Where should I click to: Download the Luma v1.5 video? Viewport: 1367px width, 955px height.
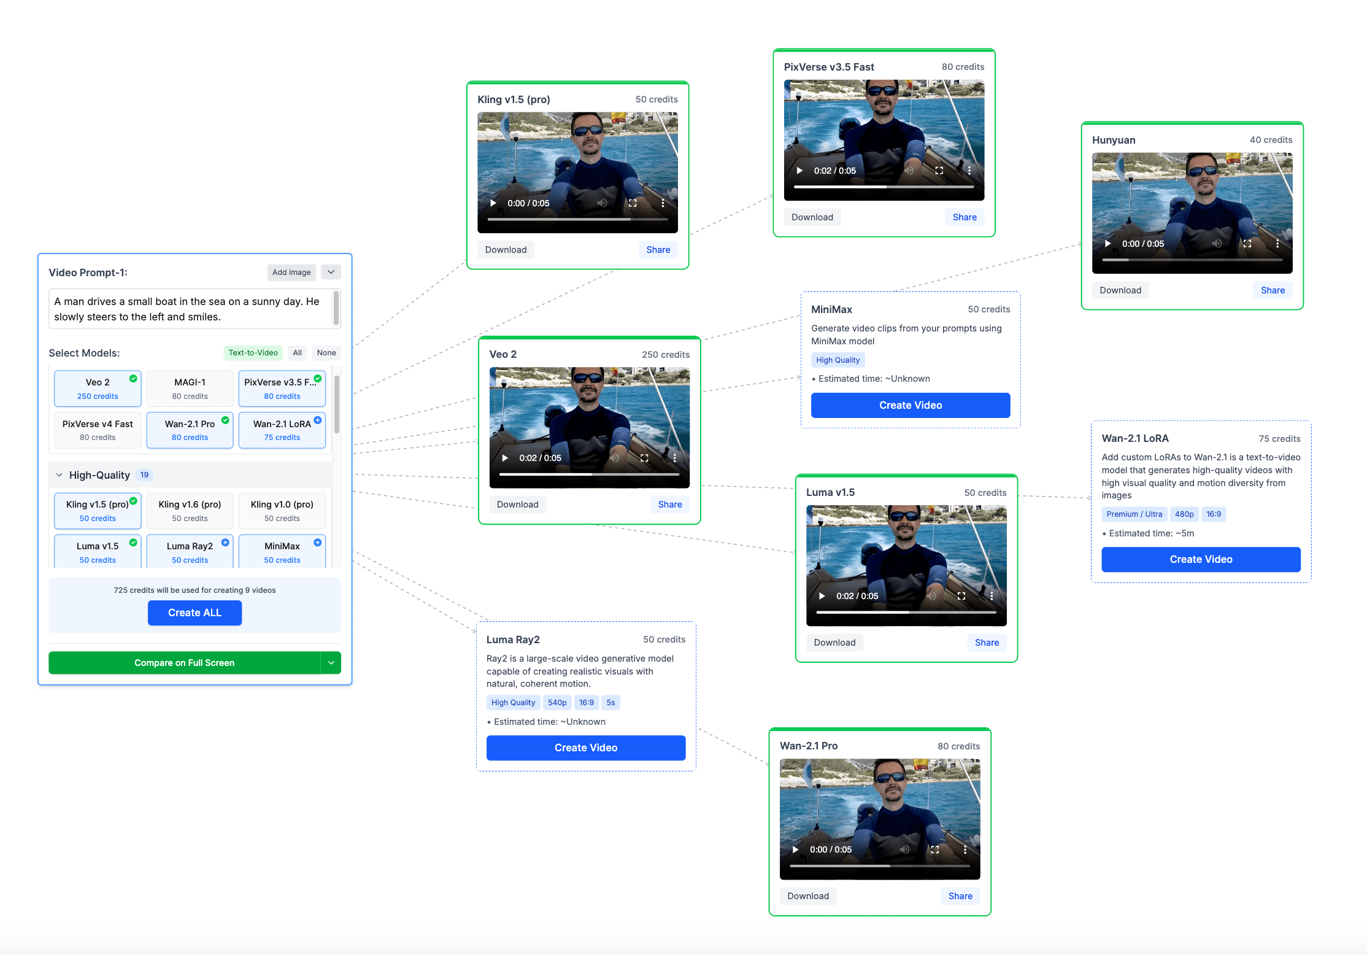pyautogui.click(x=834, y=643)
